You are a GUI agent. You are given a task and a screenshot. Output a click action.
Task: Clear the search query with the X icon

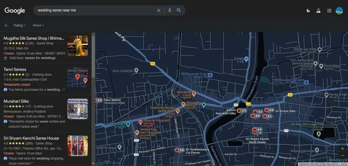(x=159, y=10)
